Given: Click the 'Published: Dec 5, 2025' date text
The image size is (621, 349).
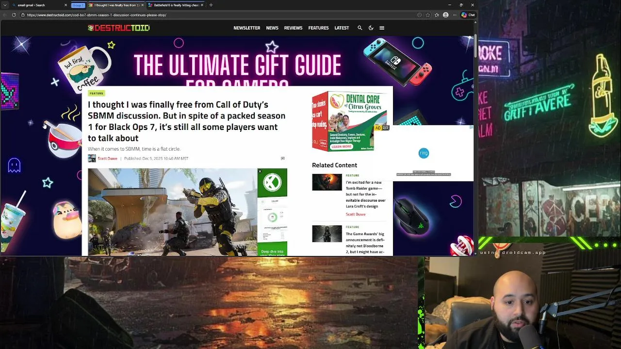Looking at the screenshot, I should click(x=156, y=159).
